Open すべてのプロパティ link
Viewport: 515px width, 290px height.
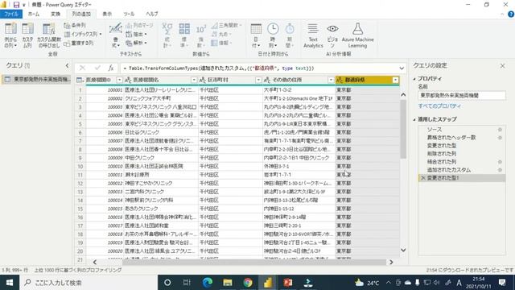(x=439, y=106)
